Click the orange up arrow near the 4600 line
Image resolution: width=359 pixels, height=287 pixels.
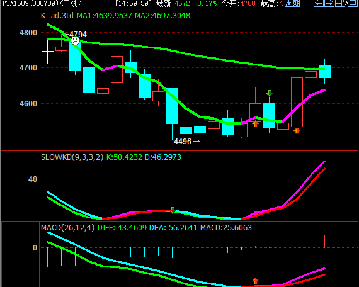[x=255, y=123]
